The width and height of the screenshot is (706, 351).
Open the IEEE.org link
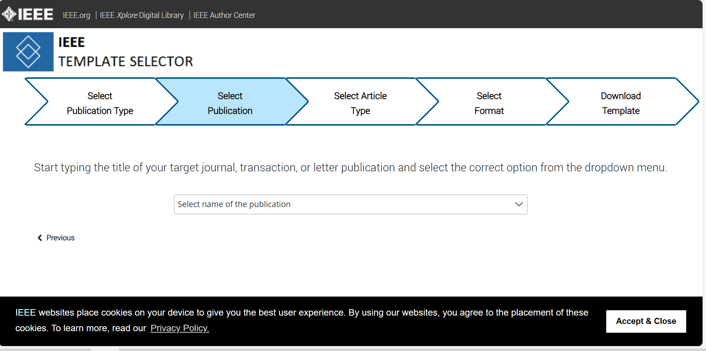[x=77, y=15]
